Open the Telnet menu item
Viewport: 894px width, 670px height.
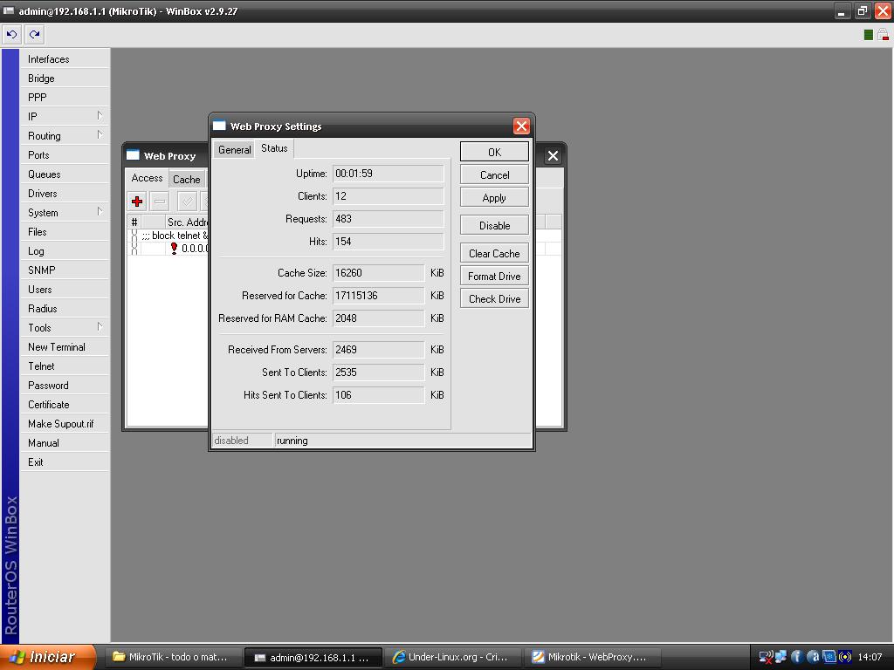coord(65,366)
